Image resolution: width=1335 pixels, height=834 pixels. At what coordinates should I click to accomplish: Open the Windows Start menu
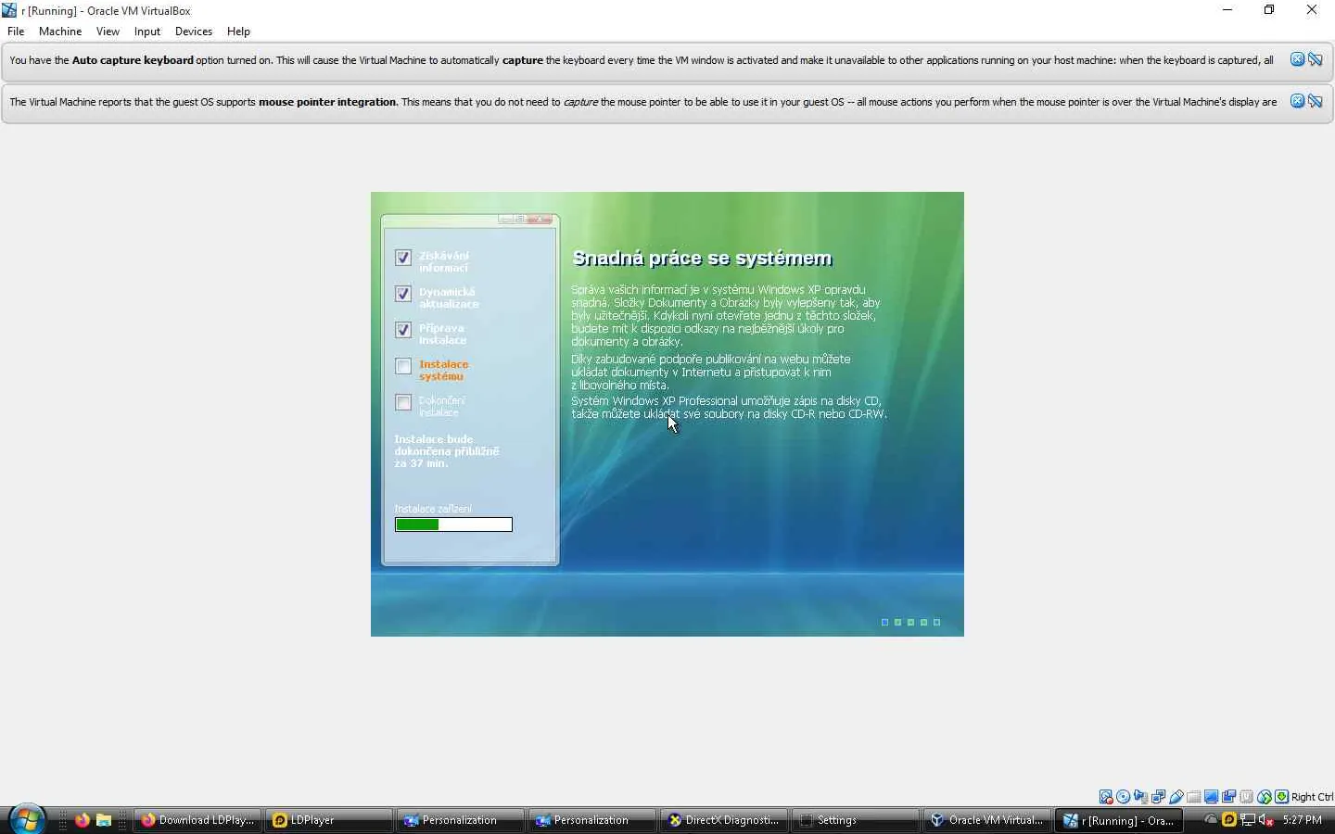tap(26, 819)
